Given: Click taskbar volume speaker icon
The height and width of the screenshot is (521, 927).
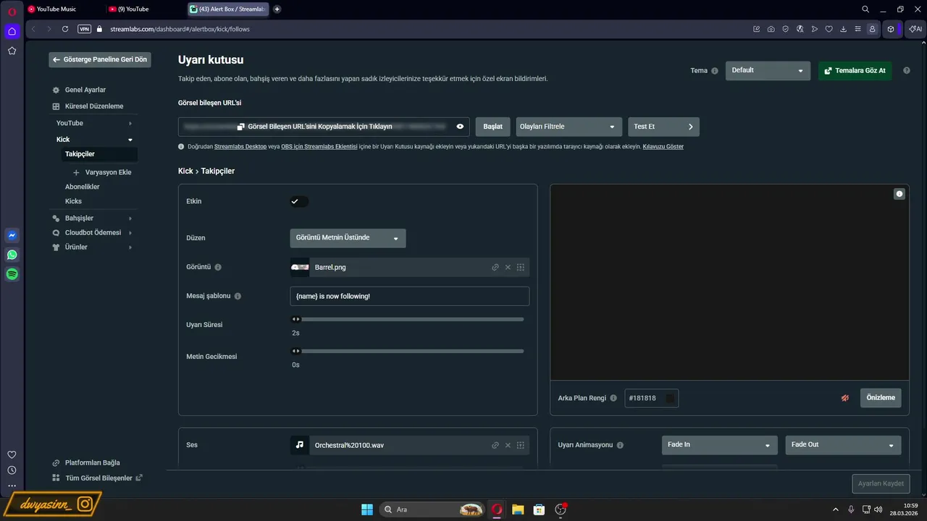Looking at the screenshot, I should point(879,509).
